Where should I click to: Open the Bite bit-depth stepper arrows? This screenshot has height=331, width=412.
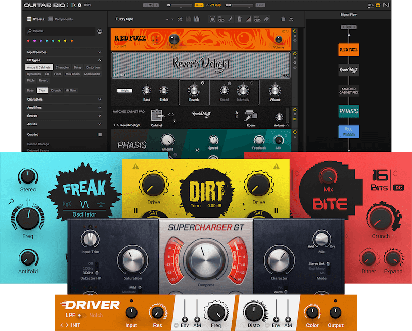click(x=395, y=173)
